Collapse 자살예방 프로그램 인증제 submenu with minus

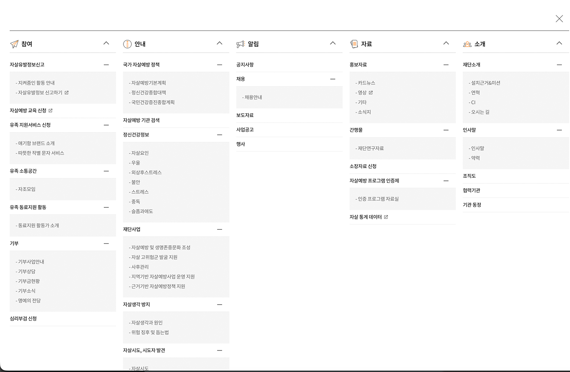coord(446,181)
